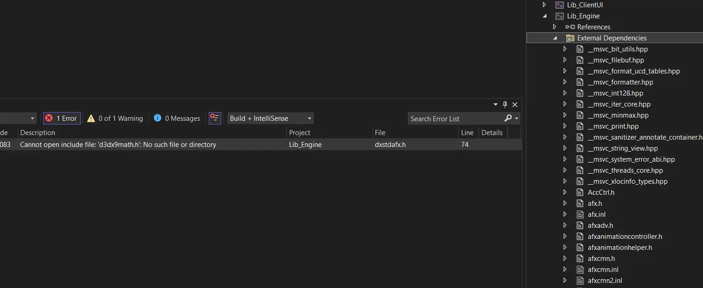Collapse the Lib_Engine project node
The image size is (703, 288).
click(x=545, y=16)
